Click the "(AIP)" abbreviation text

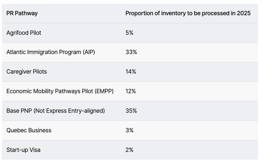89,52
